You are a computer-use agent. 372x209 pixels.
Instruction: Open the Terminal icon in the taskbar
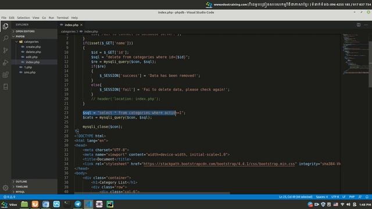(x=67, y=204)
